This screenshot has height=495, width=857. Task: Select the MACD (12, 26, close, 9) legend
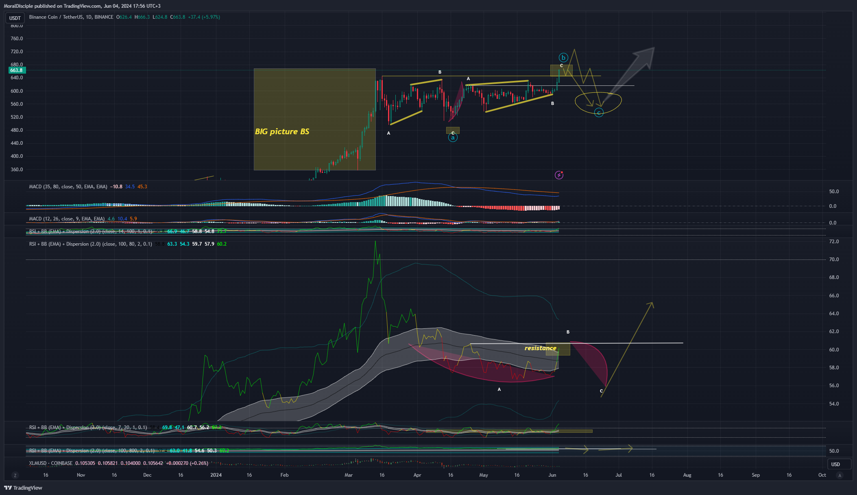coord(67,219)
